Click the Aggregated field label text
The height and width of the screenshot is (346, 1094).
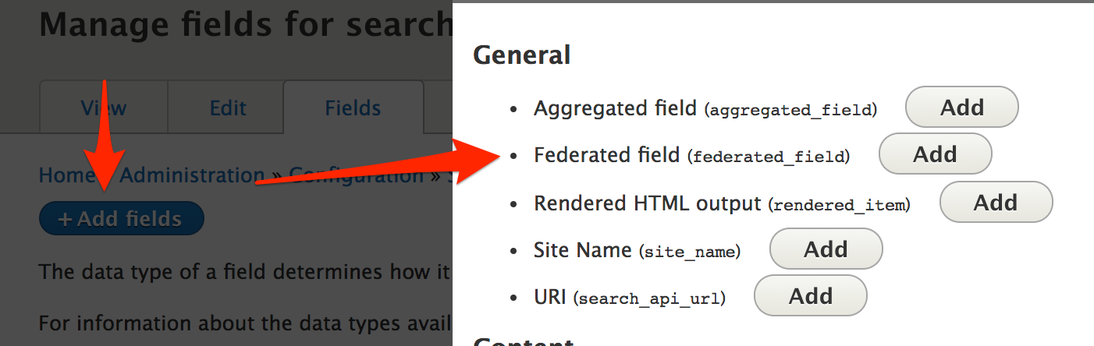(615, 108)
